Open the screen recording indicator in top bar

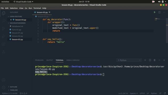coord(153,2)
